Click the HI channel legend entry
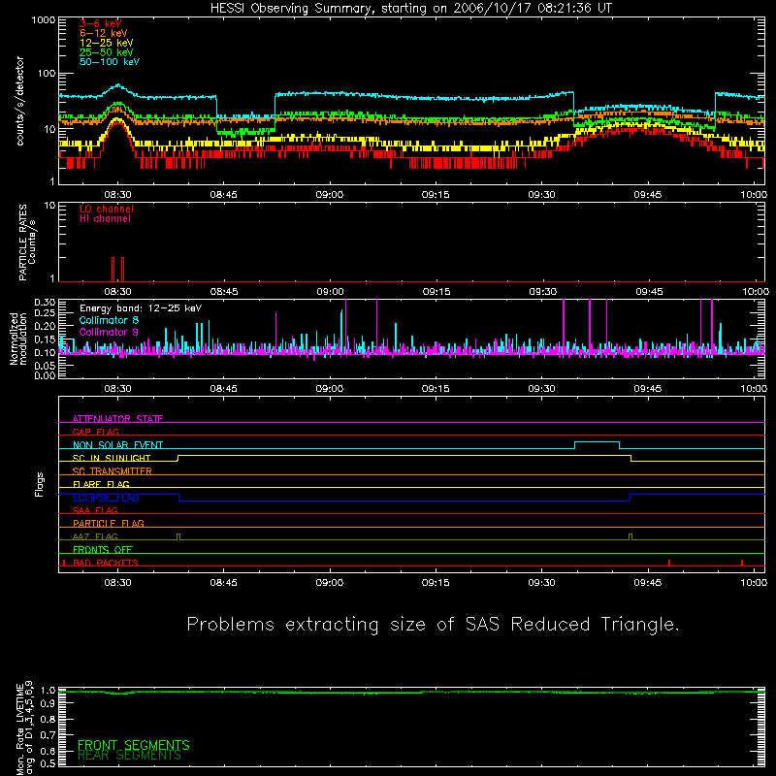 click(105, 219)
